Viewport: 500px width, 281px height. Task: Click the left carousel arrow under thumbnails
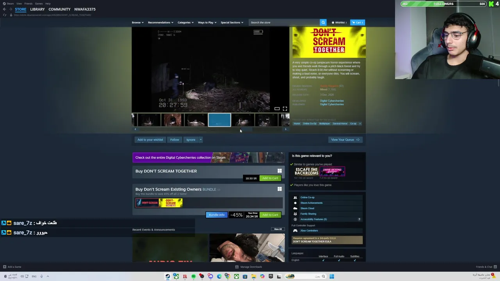[x=135, y=129]
